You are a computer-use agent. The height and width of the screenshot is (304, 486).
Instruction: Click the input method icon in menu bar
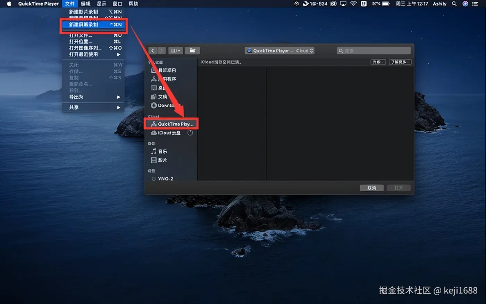[x=363, y=3]
